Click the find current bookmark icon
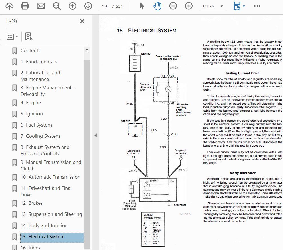 point(29,36)
